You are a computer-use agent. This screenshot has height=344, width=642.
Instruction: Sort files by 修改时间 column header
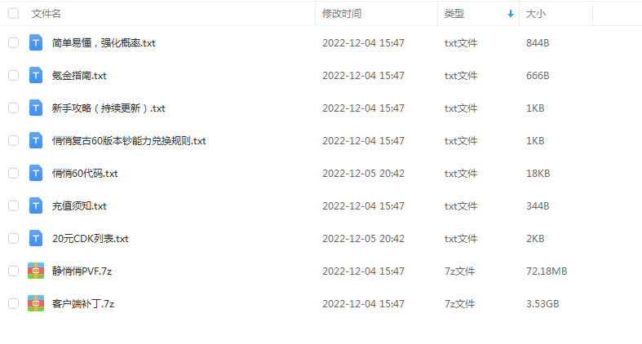pos(342,14)
